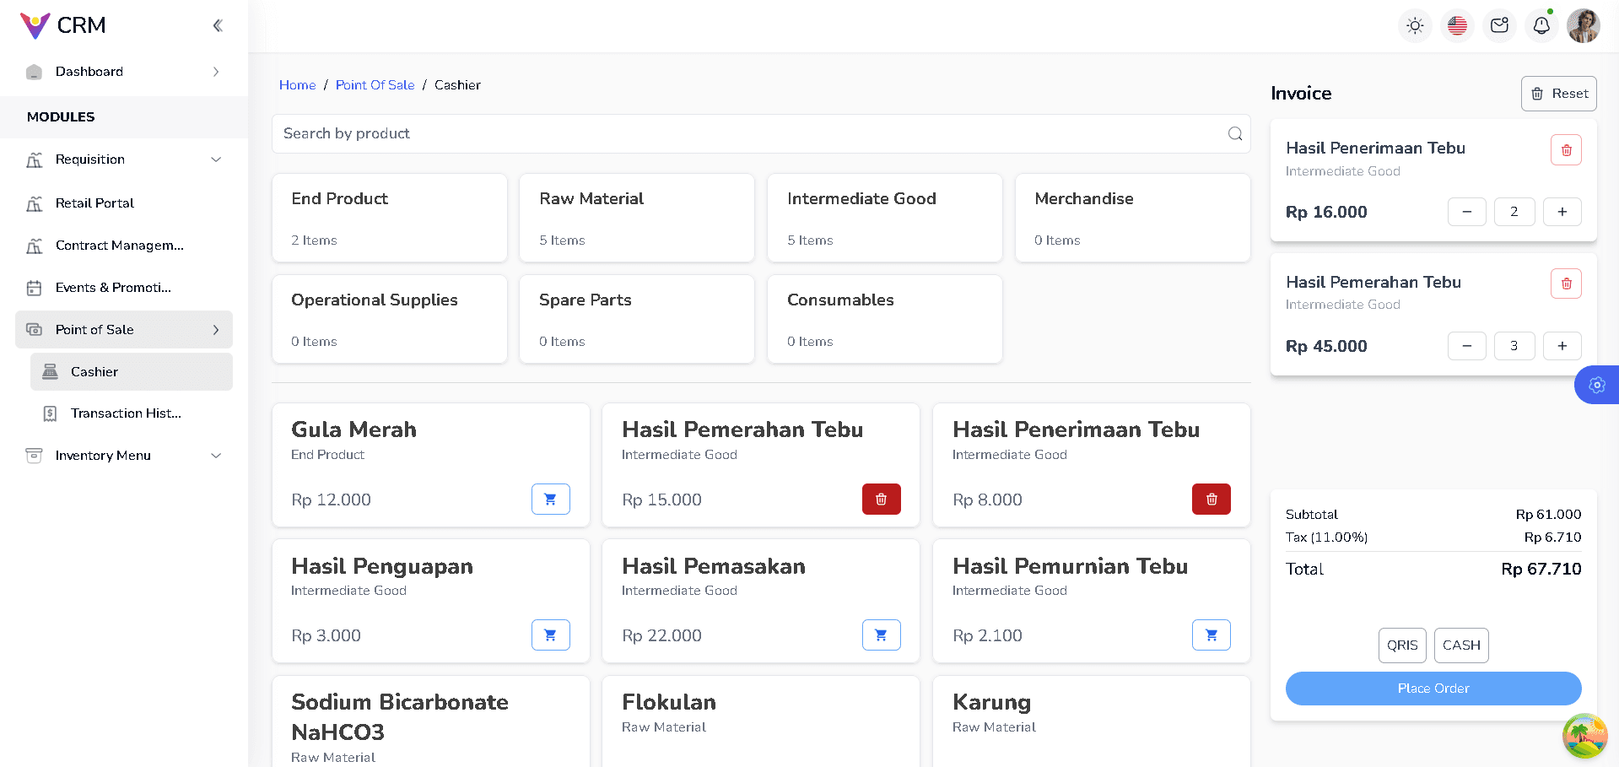
Task: Open the messages inbox icon
Action: click(1499, 25)
